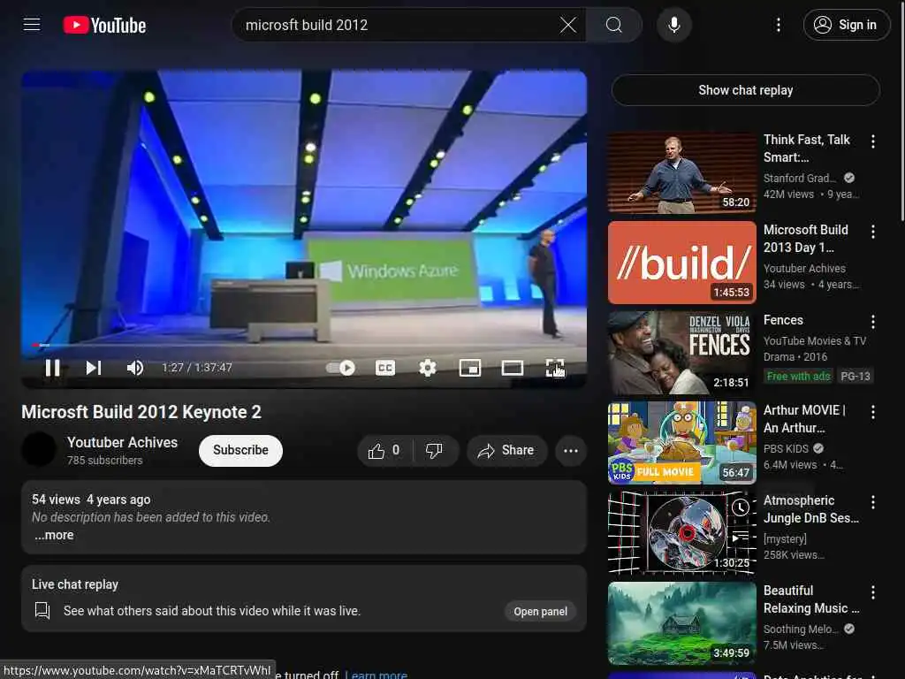
Task: Open the player settings gear
Action: pyautogui.click(x=427, y=368)
